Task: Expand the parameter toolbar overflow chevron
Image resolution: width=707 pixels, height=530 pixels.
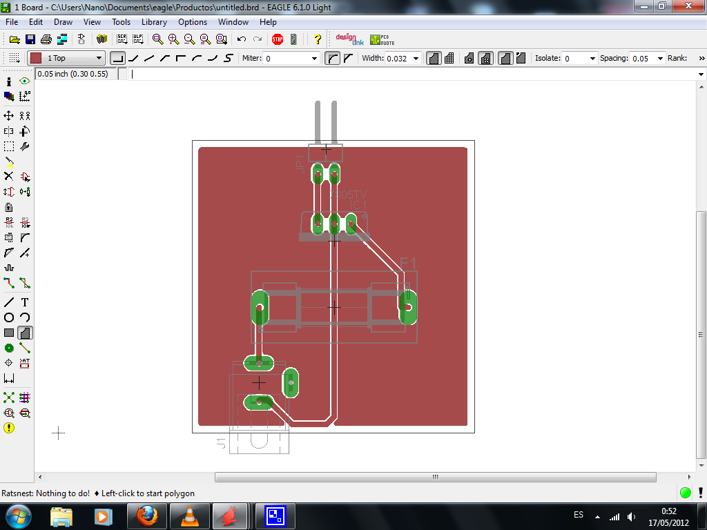Action: click(x=701, y=58)
